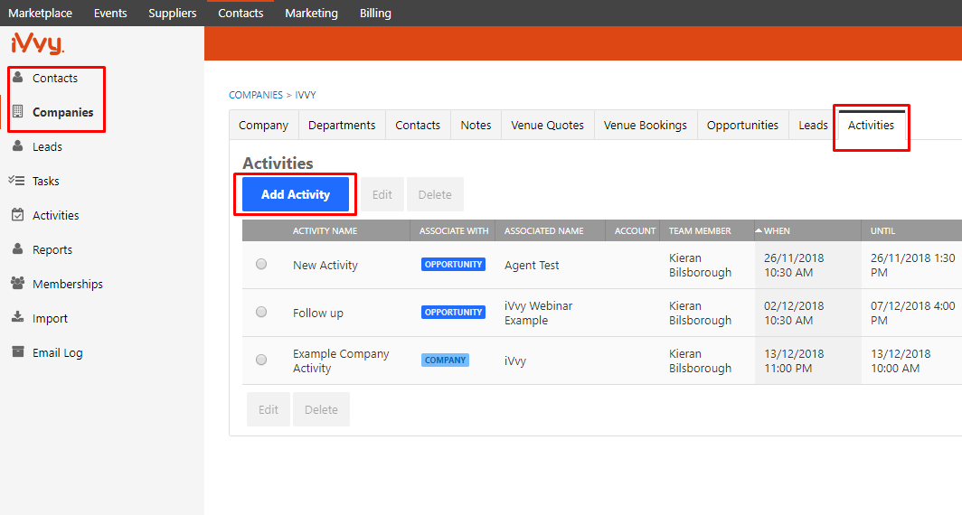Click the Agent Test associated name
The width and height of the screenshot is (962, 515).
pos(532,265)
